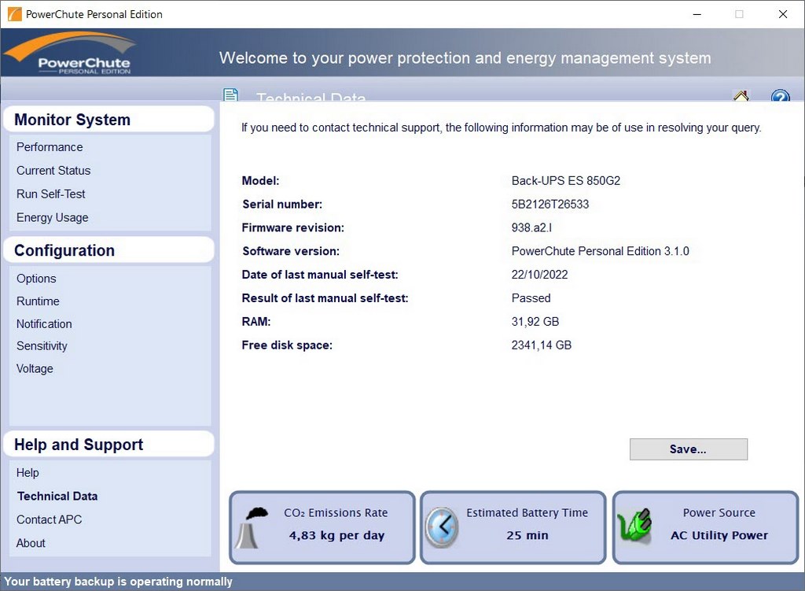Viewport: 805px width, 591px height.
Task: Open Sensitivity settings
Action: [x=42, y=346]
